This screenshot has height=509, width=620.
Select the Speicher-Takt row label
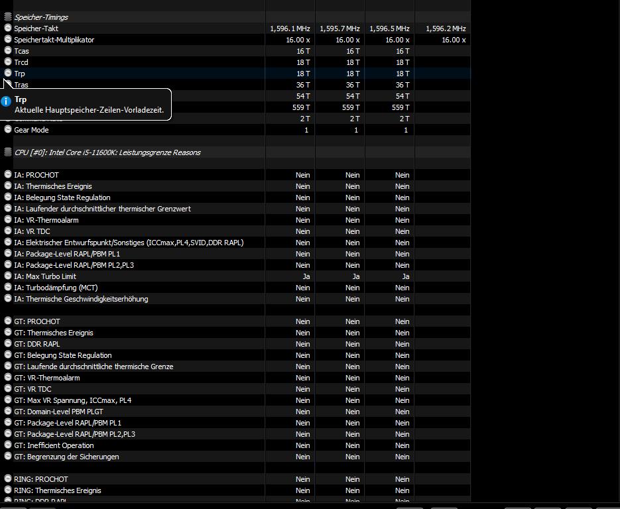point(36,28)
